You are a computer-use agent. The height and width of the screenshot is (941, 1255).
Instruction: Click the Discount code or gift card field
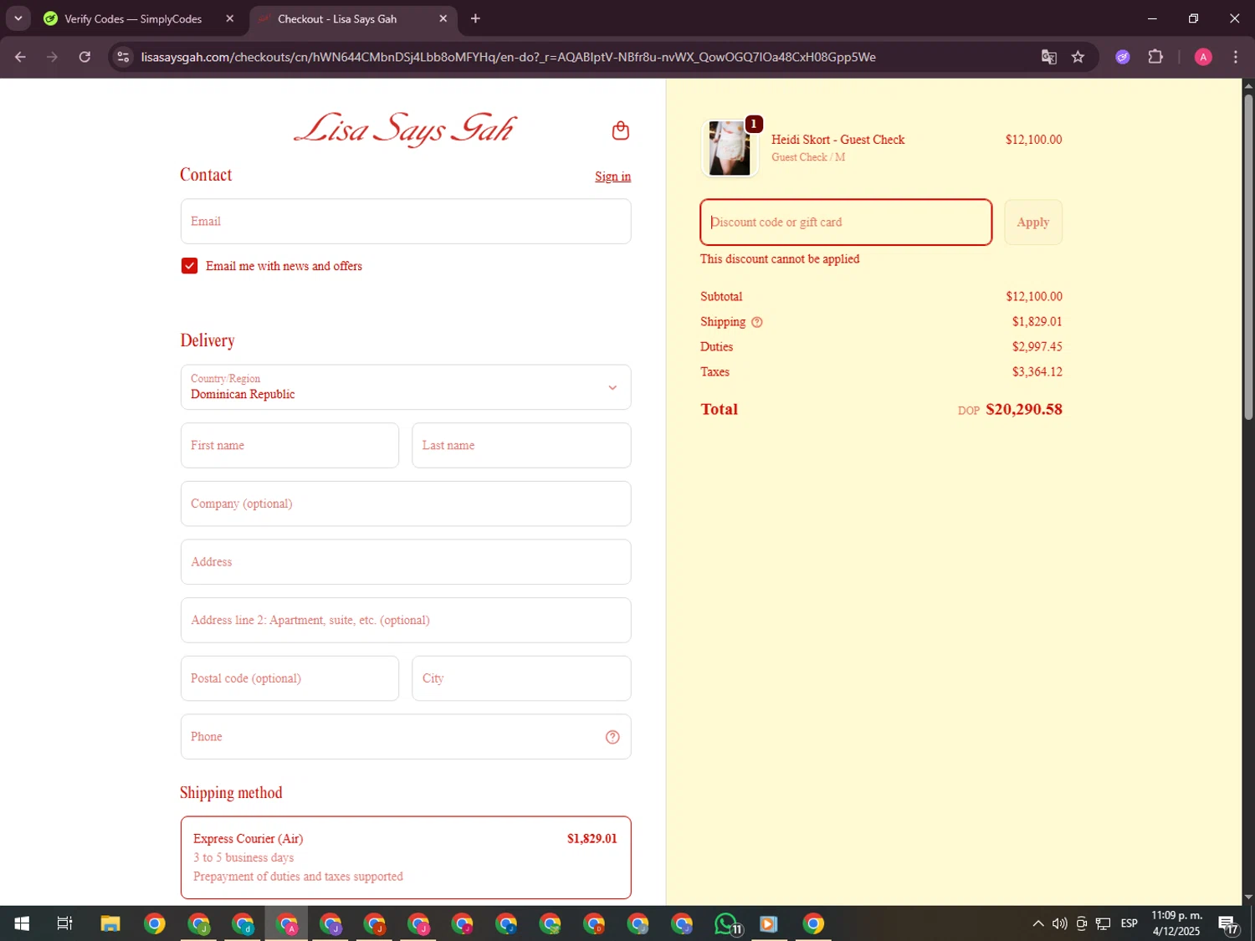846,222
